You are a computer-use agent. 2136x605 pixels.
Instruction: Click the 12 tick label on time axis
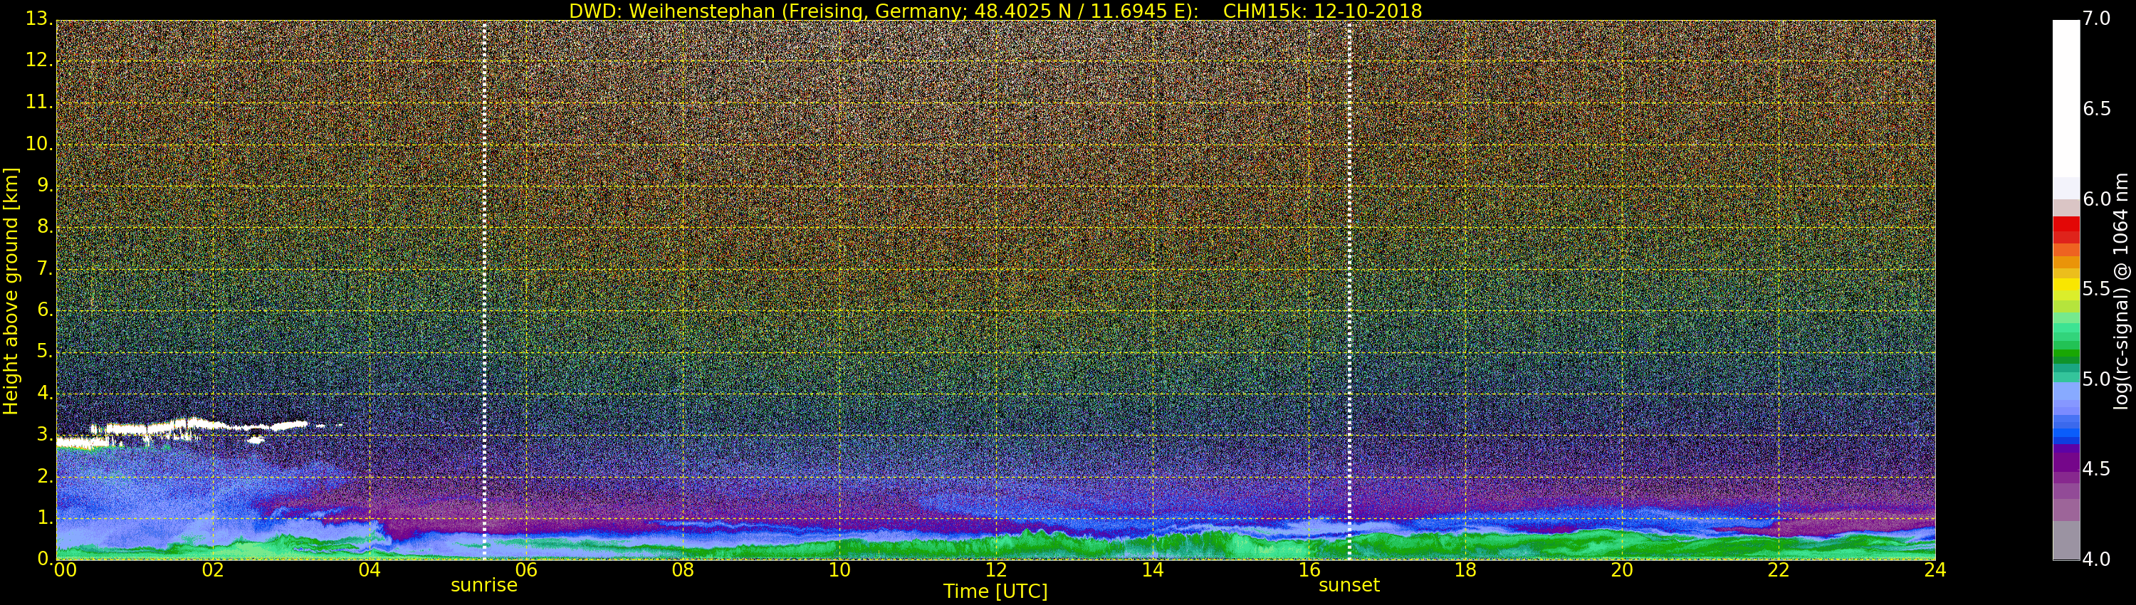click(996, 570)
